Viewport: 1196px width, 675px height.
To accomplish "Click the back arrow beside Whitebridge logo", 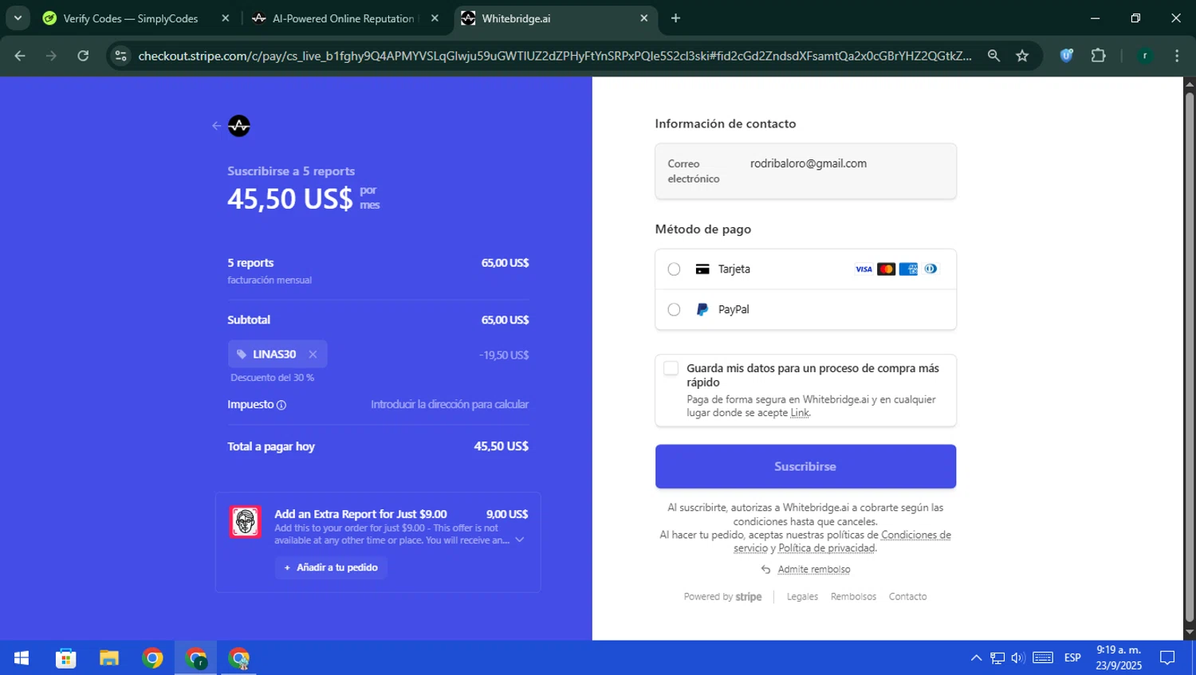I will click(x=216, y=126).
